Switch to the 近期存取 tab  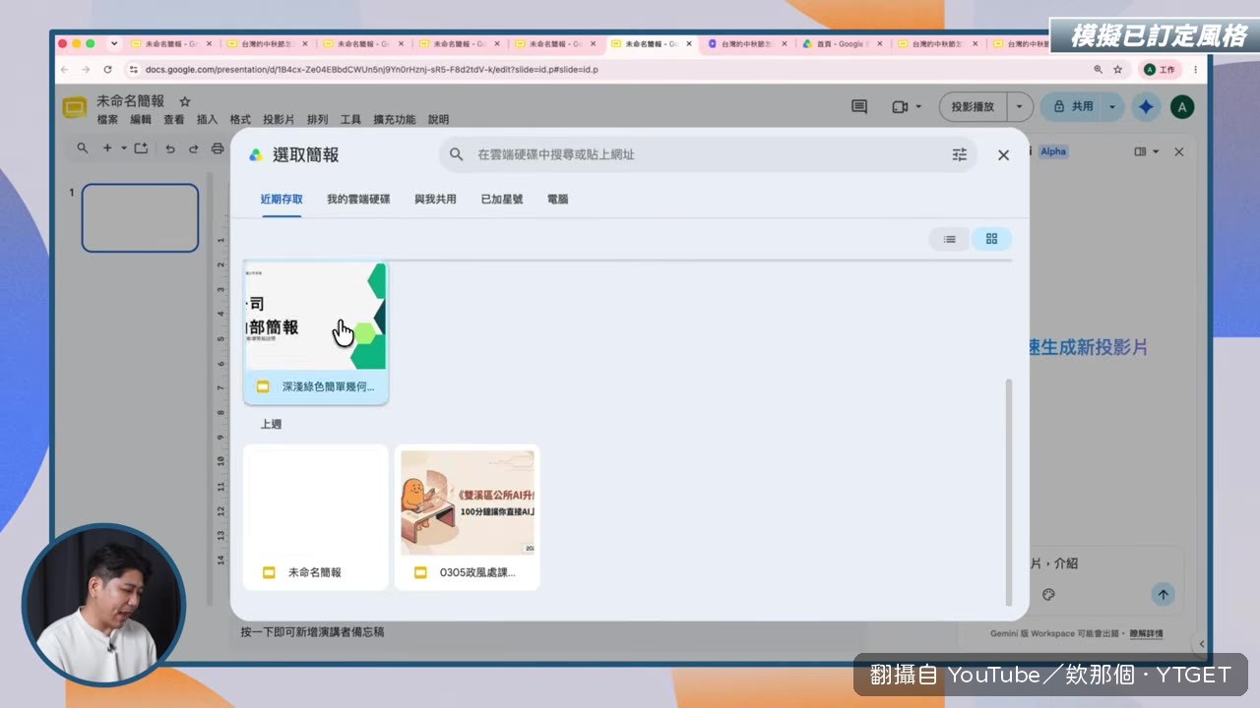coord(282,199)
